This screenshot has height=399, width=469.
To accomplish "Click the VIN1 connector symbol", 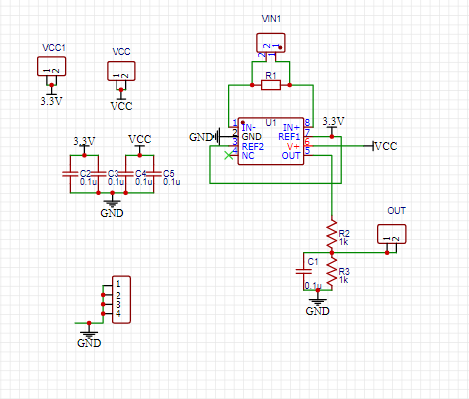I will (271, 43).
